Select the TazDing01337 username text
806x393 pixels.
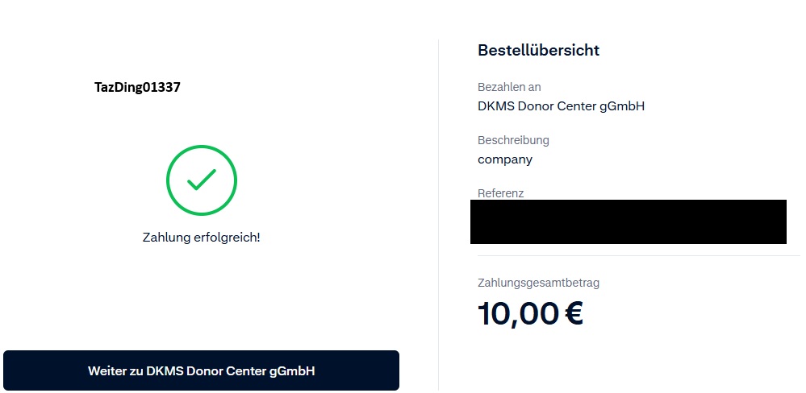point(137,87)
